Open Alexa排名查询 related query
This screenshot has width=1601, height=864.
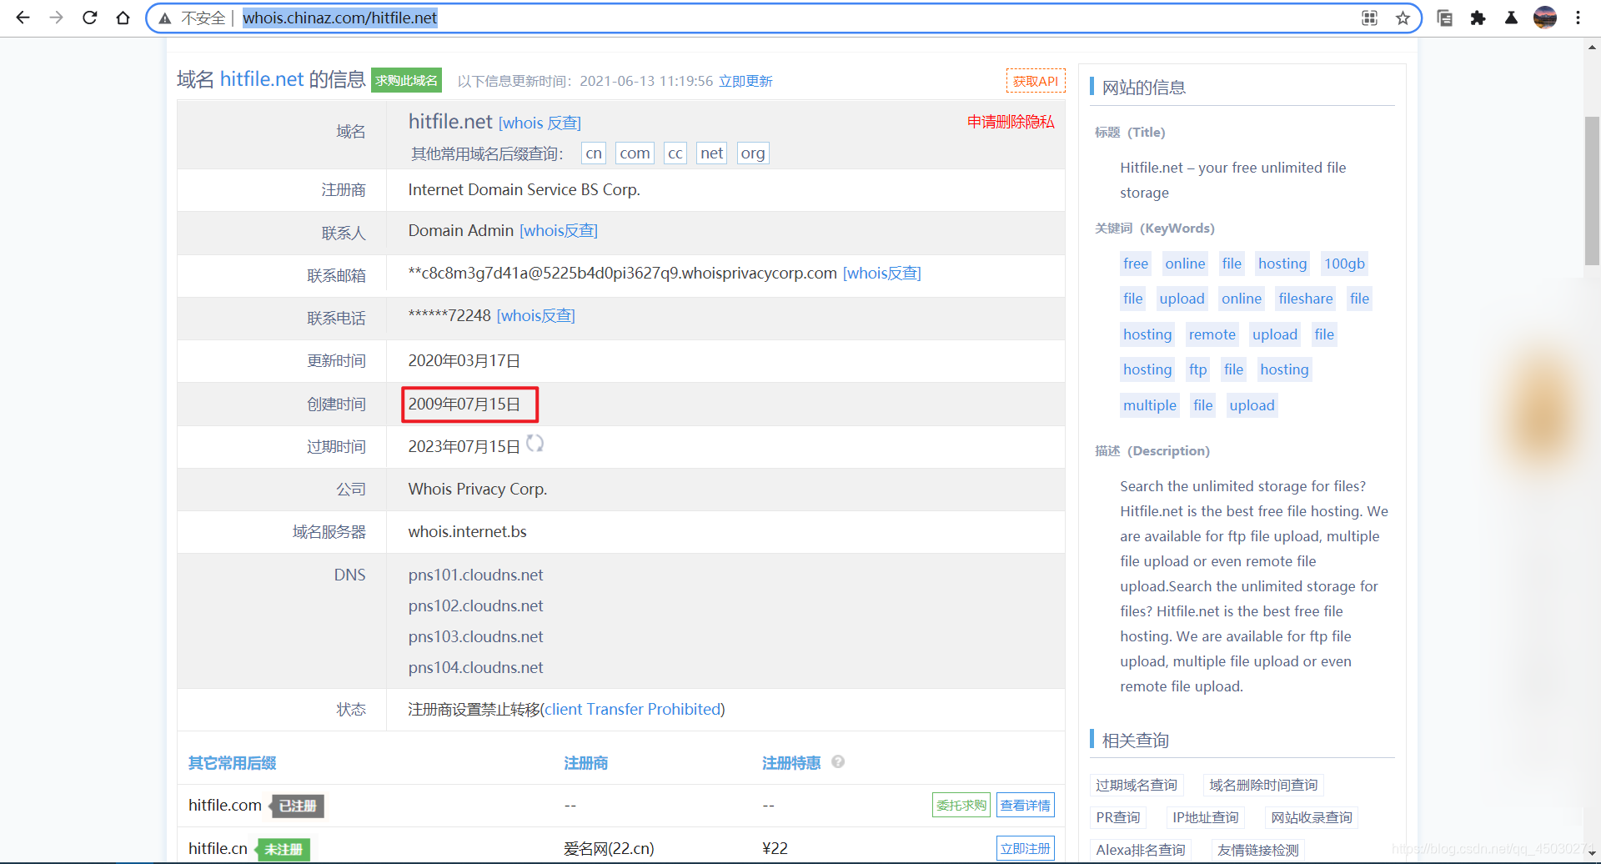1141,850
